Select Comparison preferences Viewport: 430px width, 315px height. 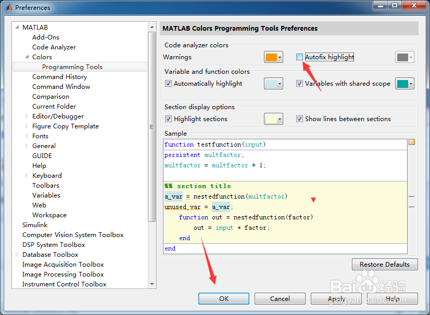click(x=50, y=96)
